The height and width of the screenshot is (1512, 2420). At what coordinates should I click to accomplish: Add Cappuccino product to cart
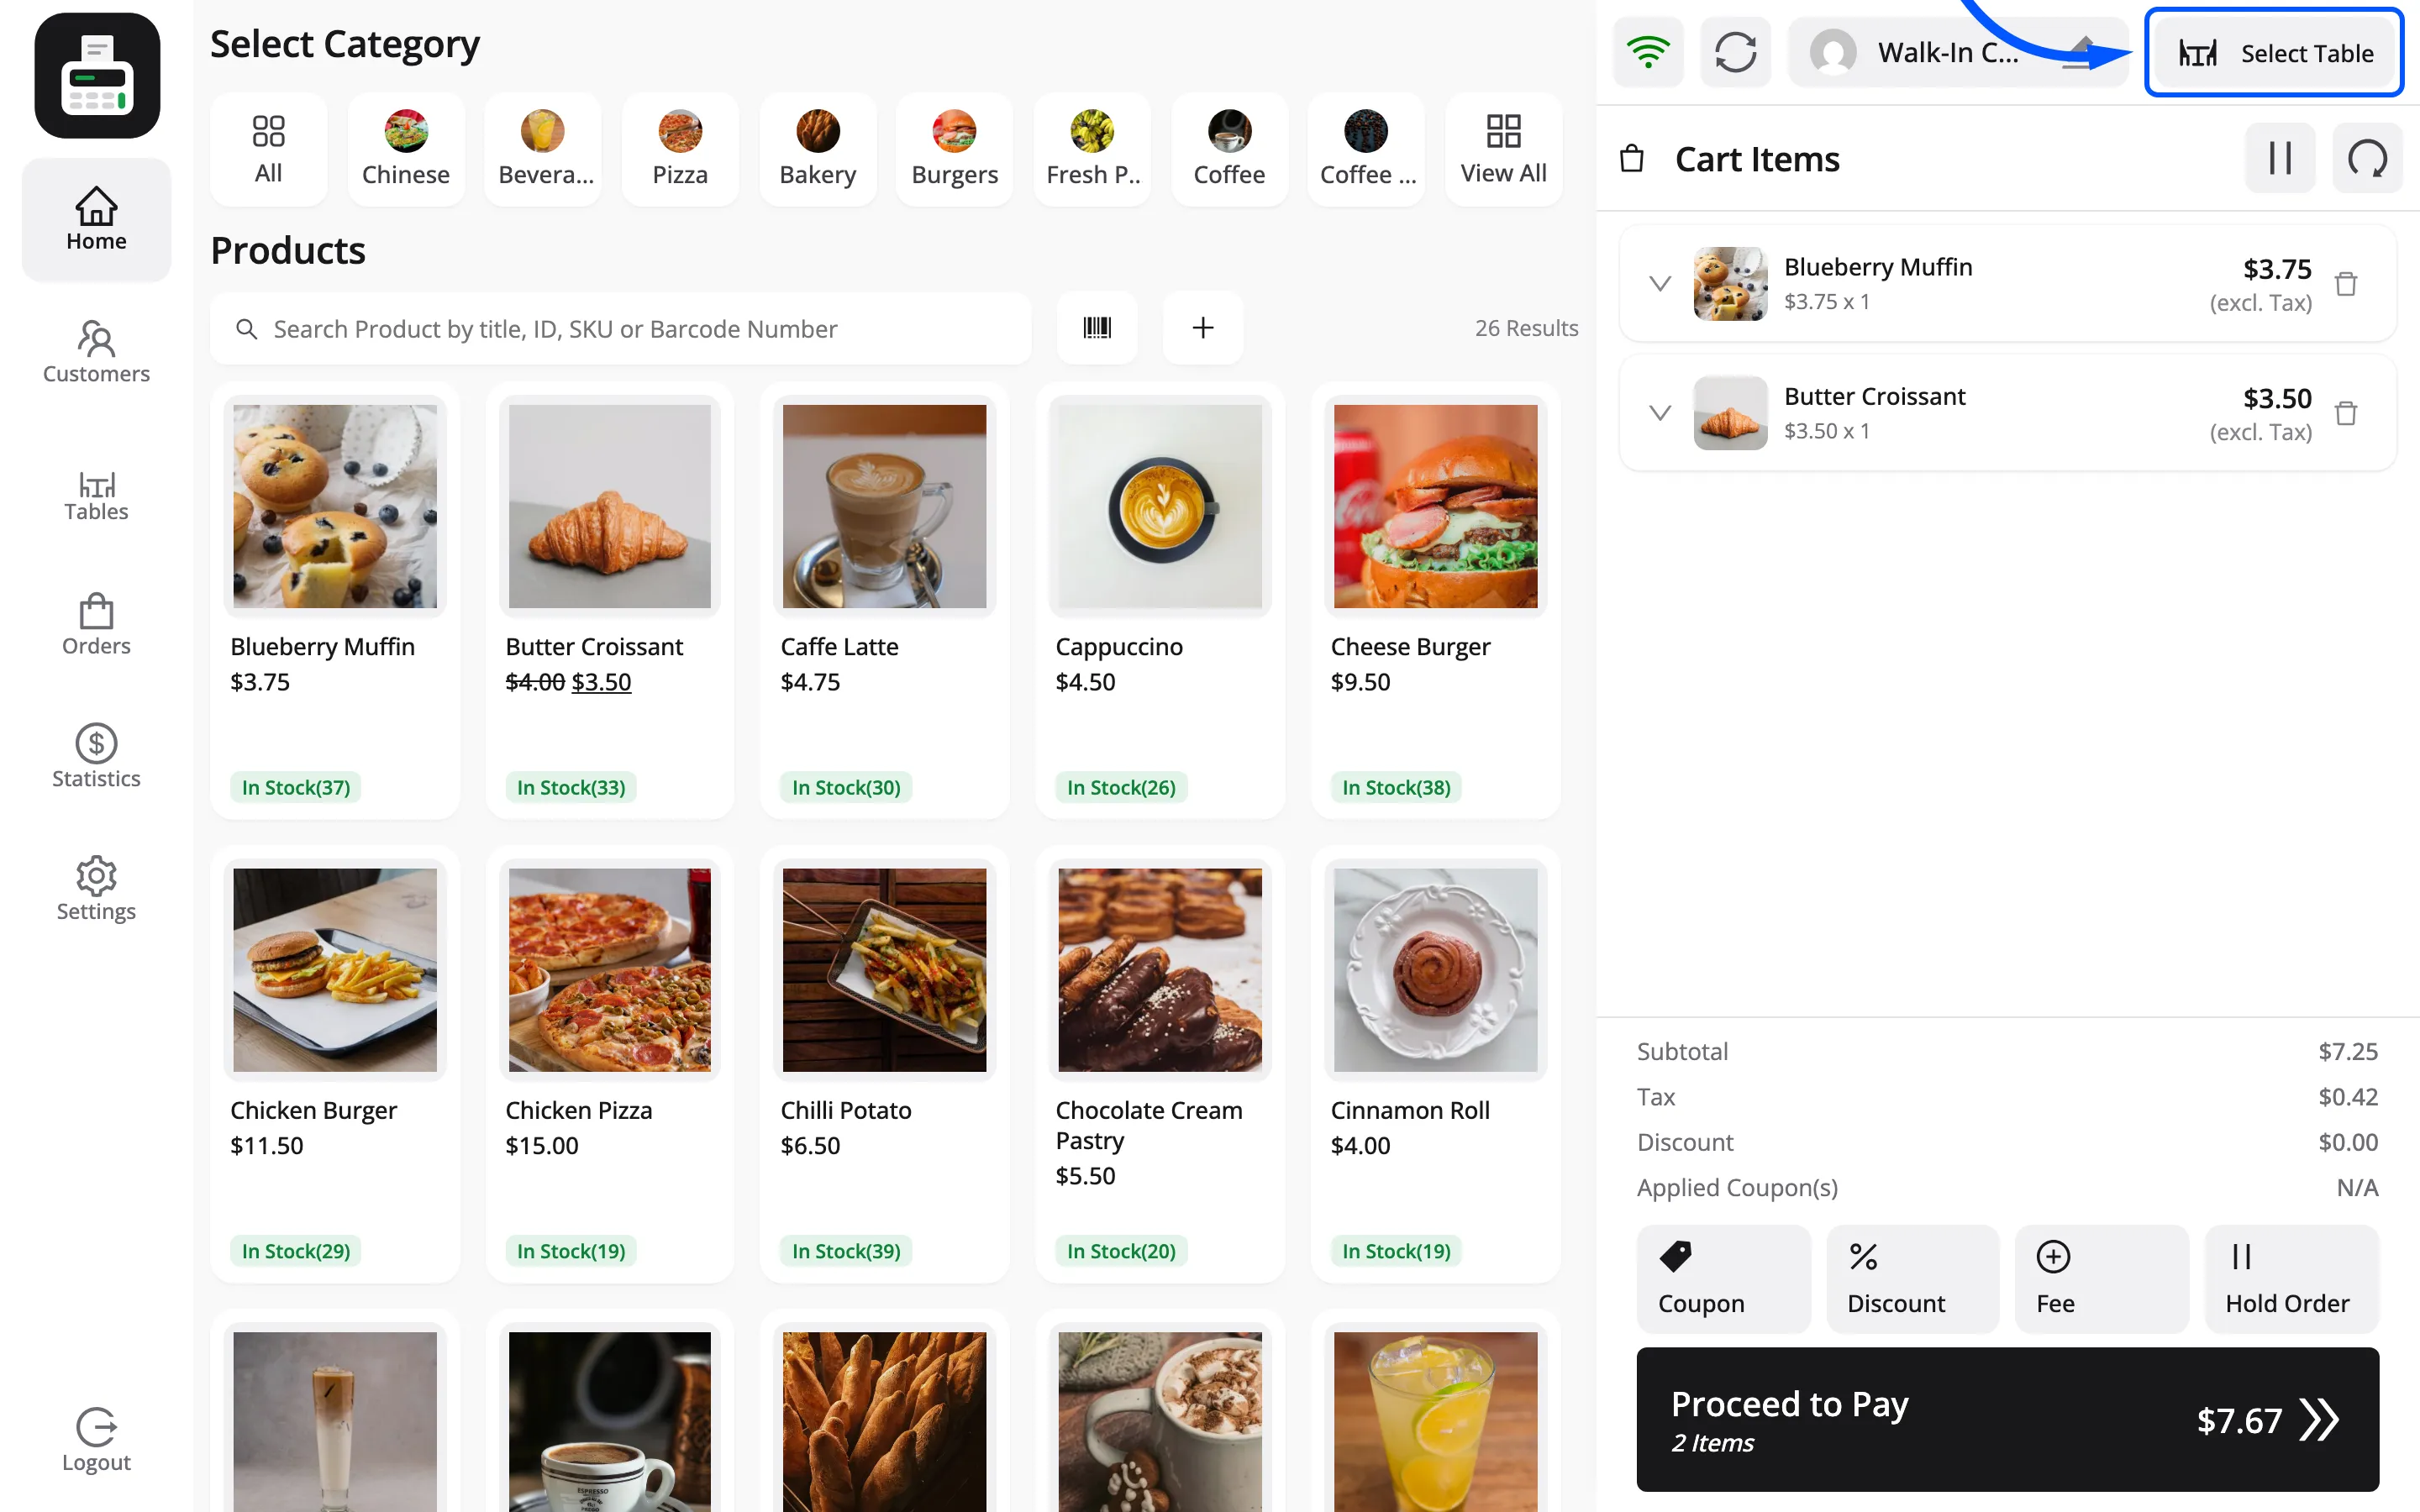(1160, 600)
